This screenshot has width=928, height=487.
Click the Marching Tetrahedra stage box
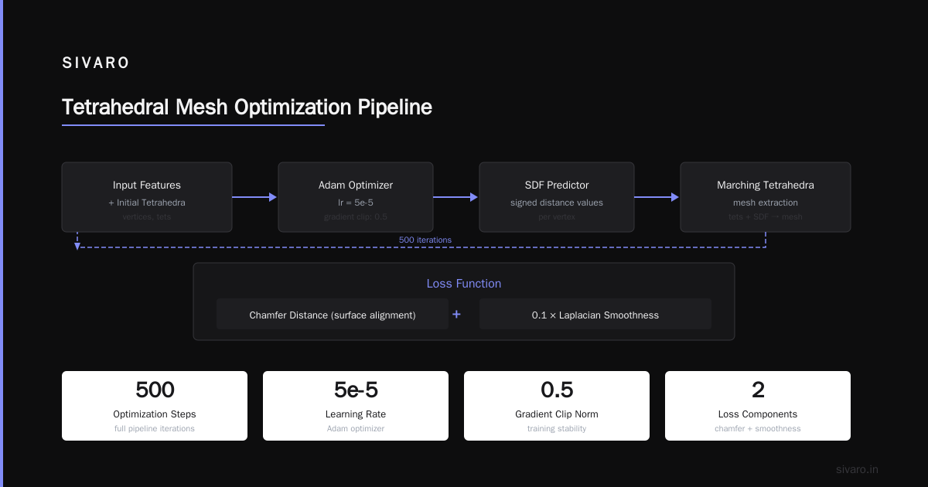coord(766,197)
